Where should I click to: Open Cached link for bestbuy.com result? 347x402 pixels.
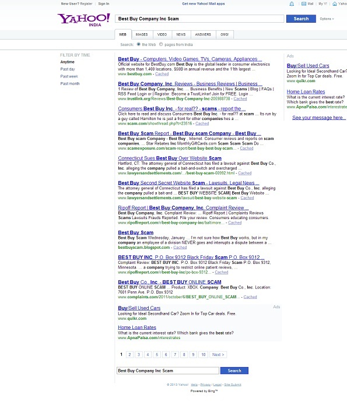pyautogui.click(x=162, y=74)
